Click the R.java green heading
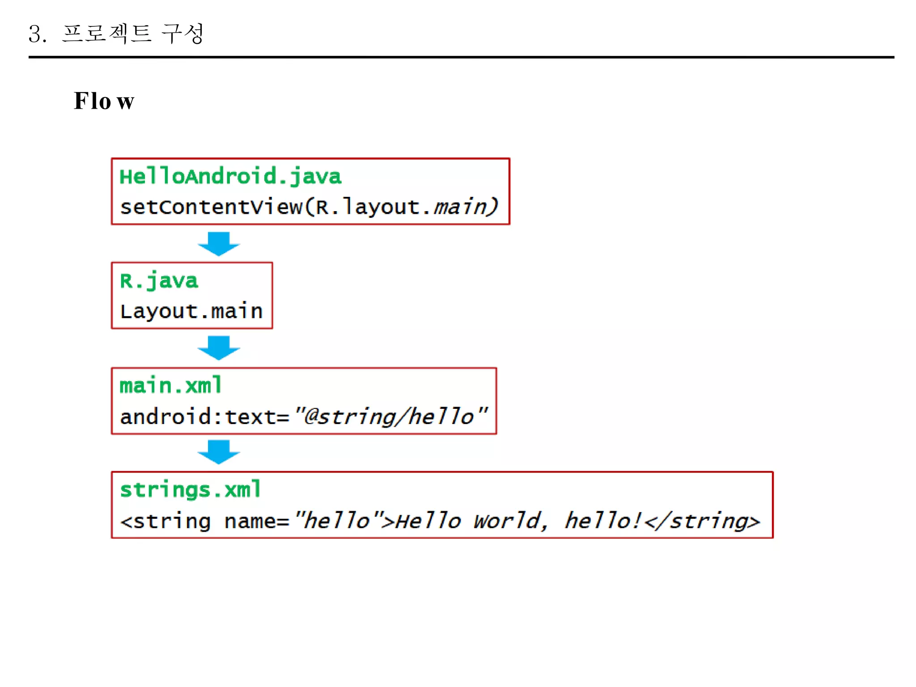The image size is (916, 687). click(x=159, y=281)
